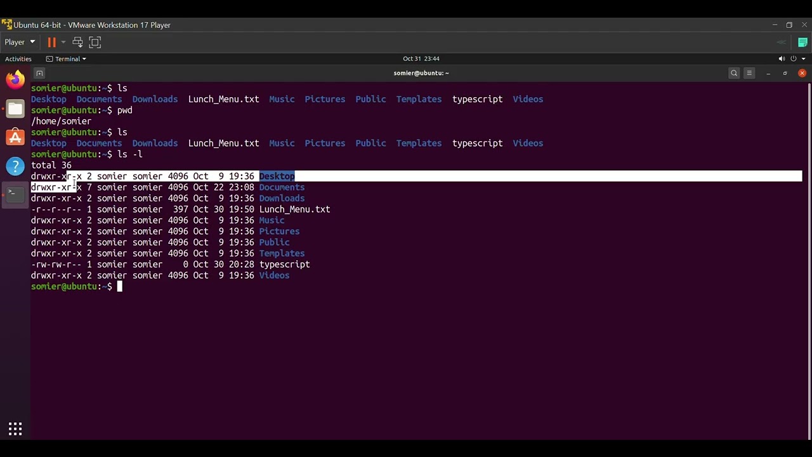Restore down the Terminal window
This screenshot has width=812, height=457.
785,73
